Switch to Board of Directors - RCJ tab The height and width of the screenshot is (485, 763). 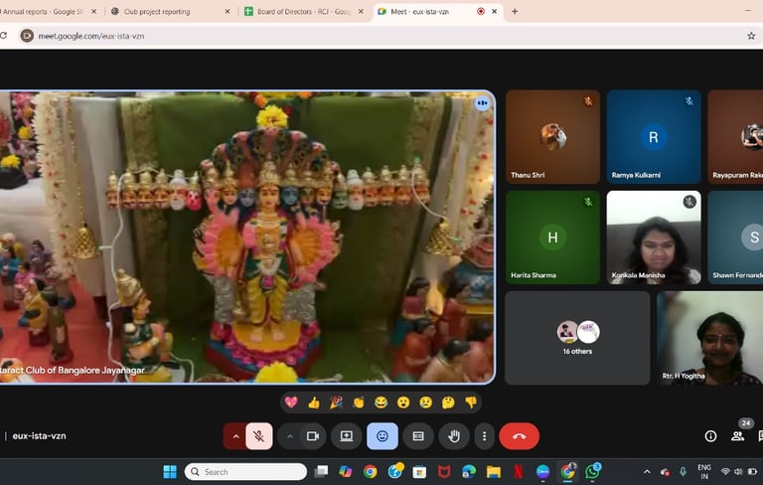304,11
